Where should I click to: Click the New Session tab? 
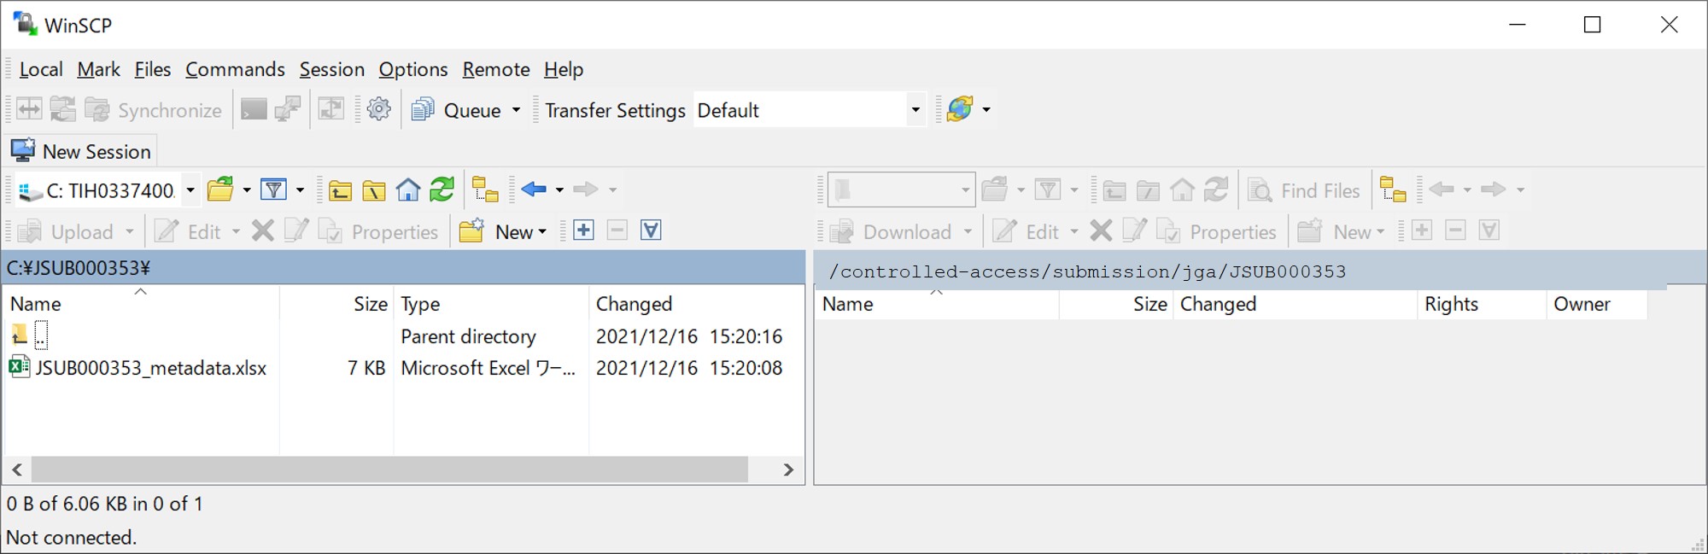tap(82, 151)
